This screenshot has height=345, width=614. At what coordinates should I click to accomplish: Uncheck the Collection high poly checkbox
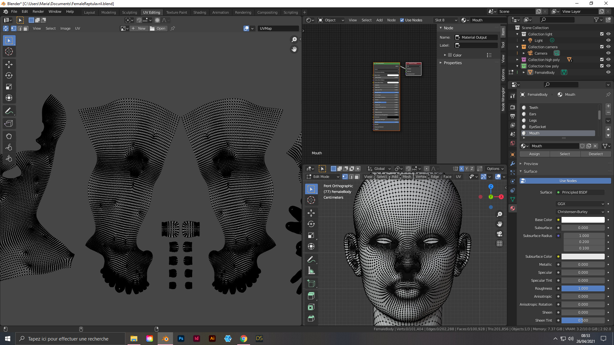tap(602, 60)
